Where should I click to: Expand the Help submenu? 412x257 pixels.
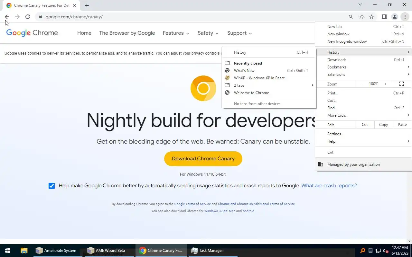(363, 141)
